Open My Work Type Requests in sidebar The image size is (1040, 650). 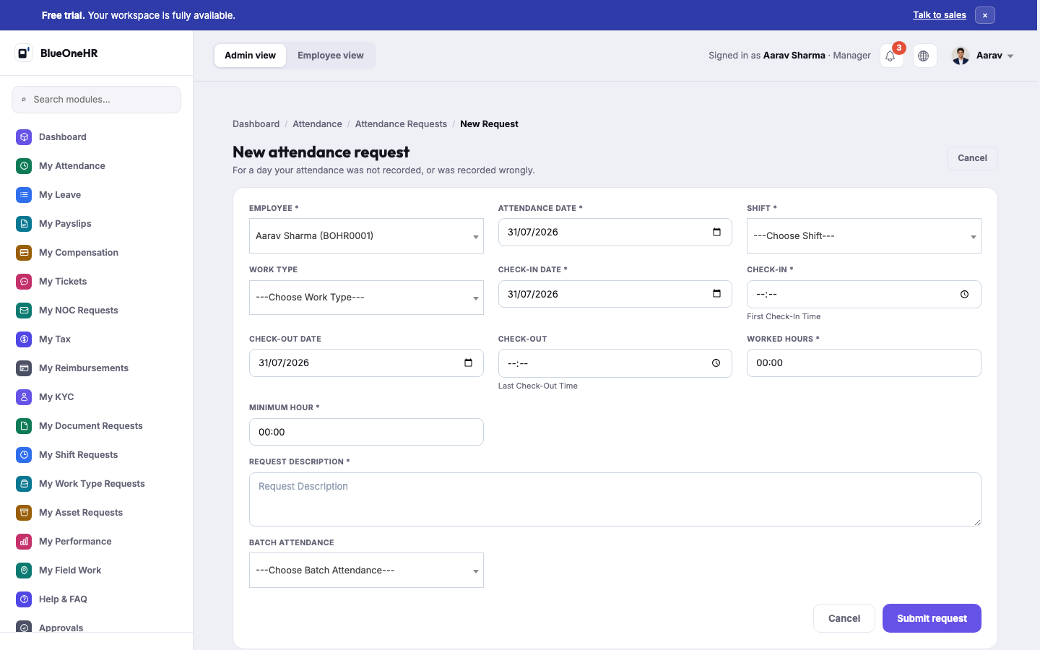click(x=97, y=484)
